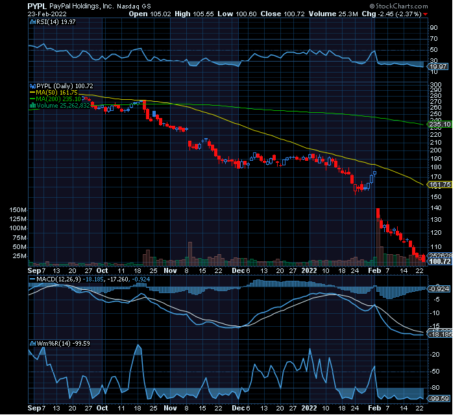
Task: Click the PYPL (Daily) 100.72 legend text
Action: 64,86
